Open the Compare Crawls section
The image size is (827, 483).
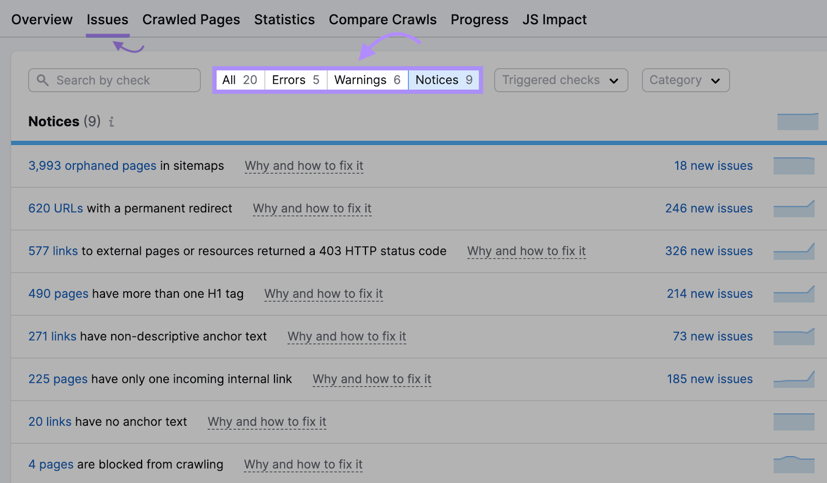click(x=382, y=19)
